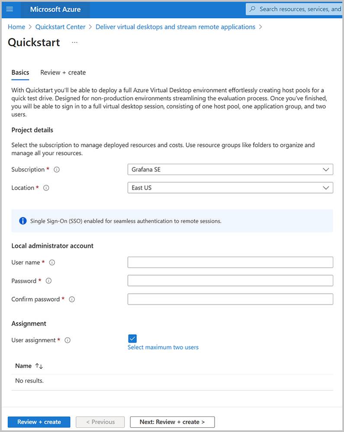Screen dimensions: 344x432
Task: Click the Single Sign-On (SSO) message text
Action: [125, 221]
